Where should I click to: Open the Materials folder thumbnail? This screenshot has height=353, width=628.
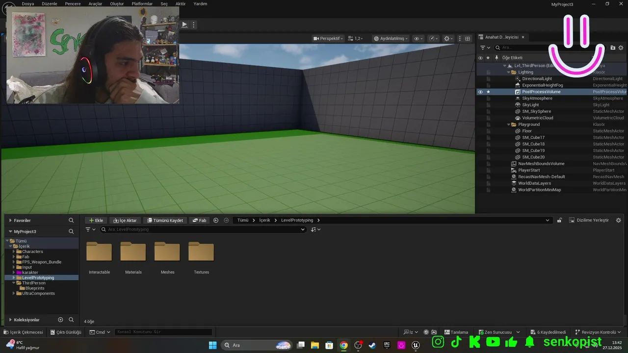click(133, 252)
